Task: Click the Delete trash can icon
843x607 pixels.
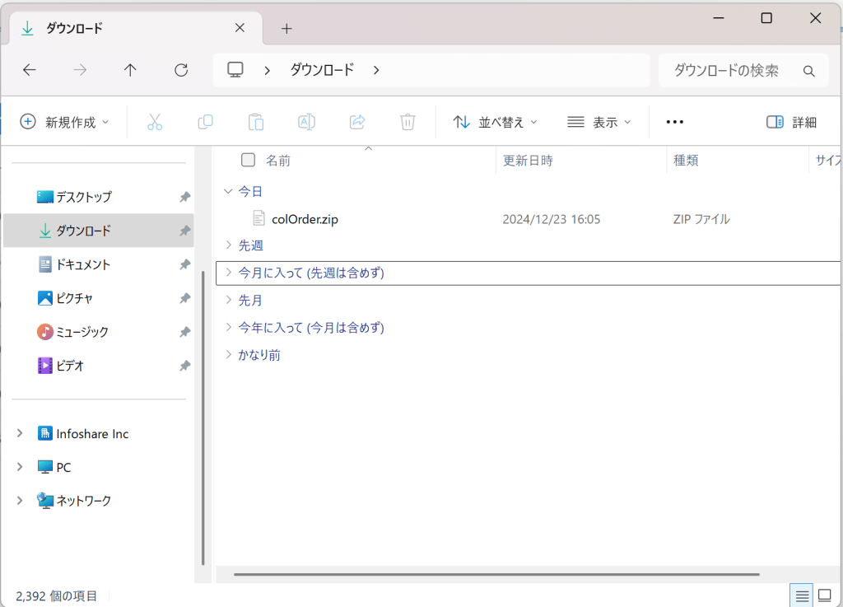Action: pyautogui.click(x=408, y=122)
